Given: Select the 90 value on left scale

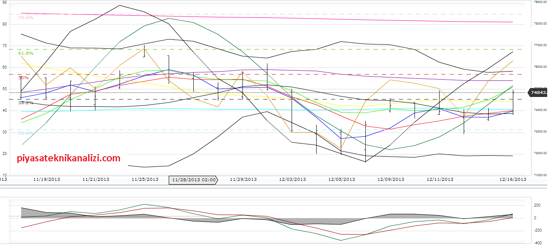Looking at the screenshot, I should (5, 3).
